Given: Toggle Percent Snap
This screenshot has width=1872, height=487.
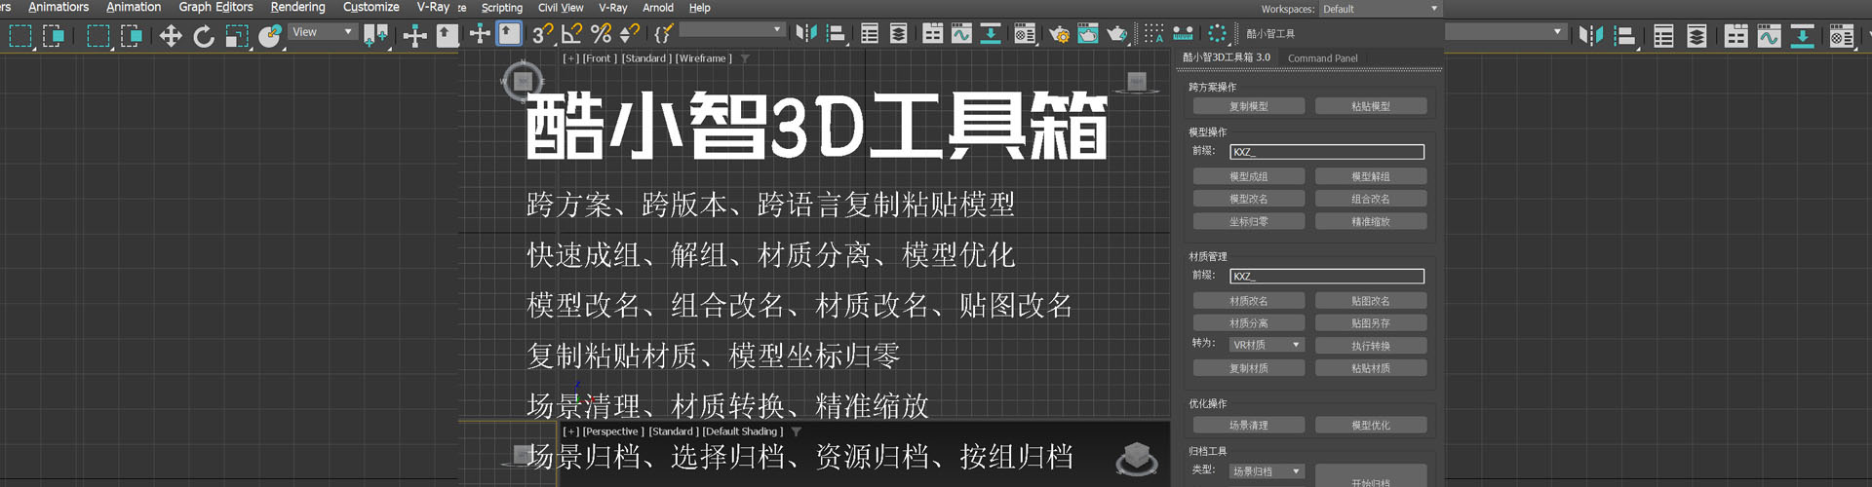Looking at the screenshot, I should (x=601, y=34).
